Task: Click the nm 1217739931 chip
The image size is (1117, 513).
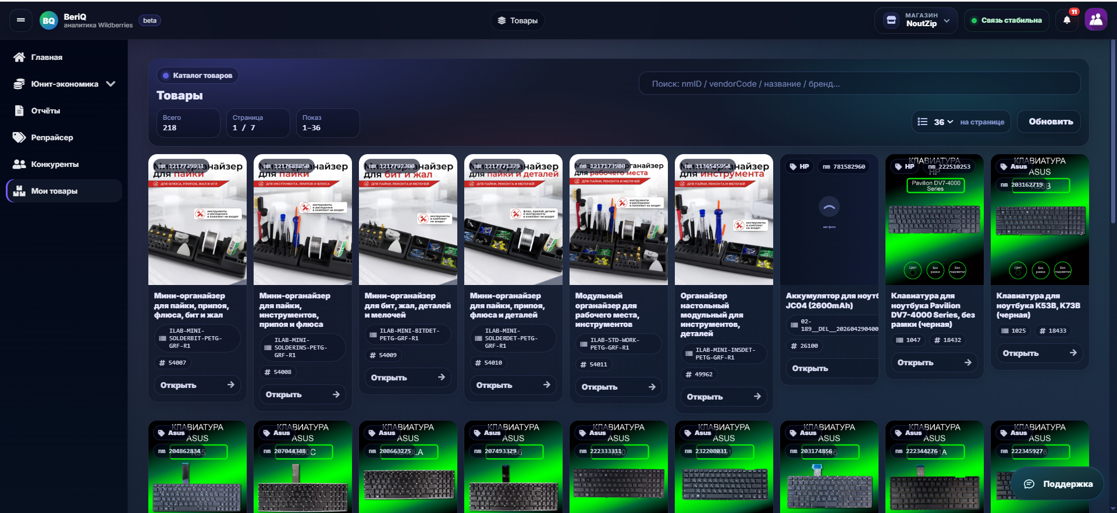Action: point(181,166)
